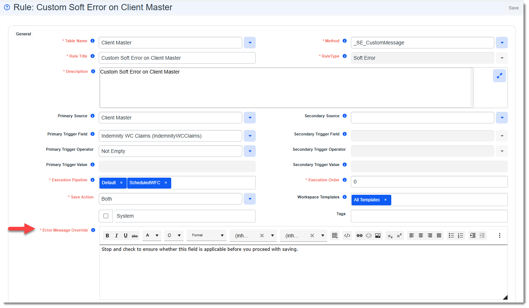View HTML source in the editor
The width and height of the screenshot is (529, 308).
coord(347,236)
